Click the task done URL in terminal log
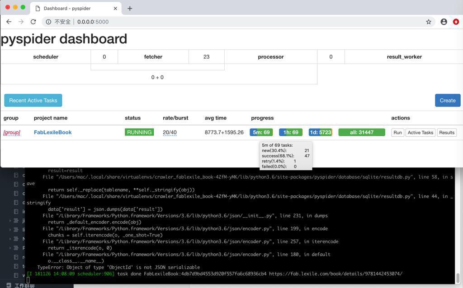The width and height of the screenshot is (463, 288). (335, 274)
